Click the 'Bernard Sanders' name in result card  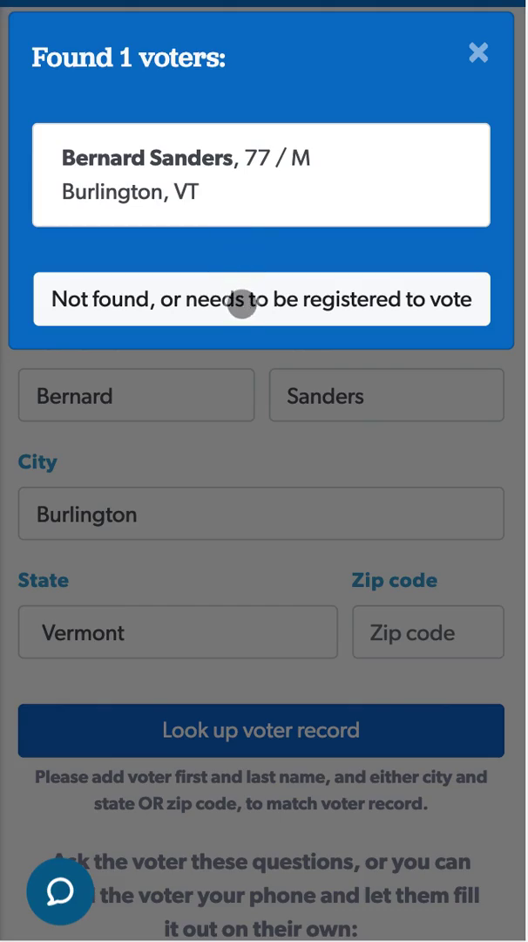pos(146,158)
